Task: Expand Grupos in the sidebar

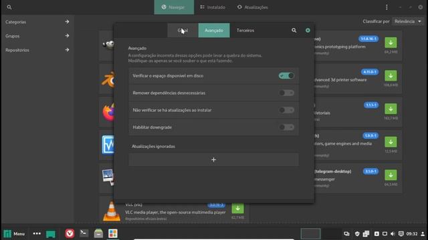Action: 37,36
